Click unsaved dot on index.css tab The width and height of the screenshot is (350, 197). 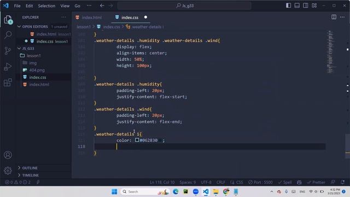[145, 17]
